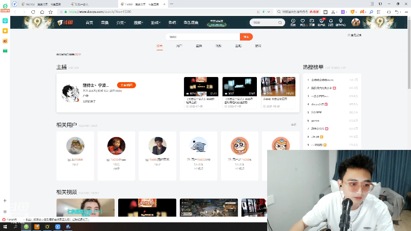Open the yellow star favorites sidebar icon
411x231 pixels.
click(5, 31)
